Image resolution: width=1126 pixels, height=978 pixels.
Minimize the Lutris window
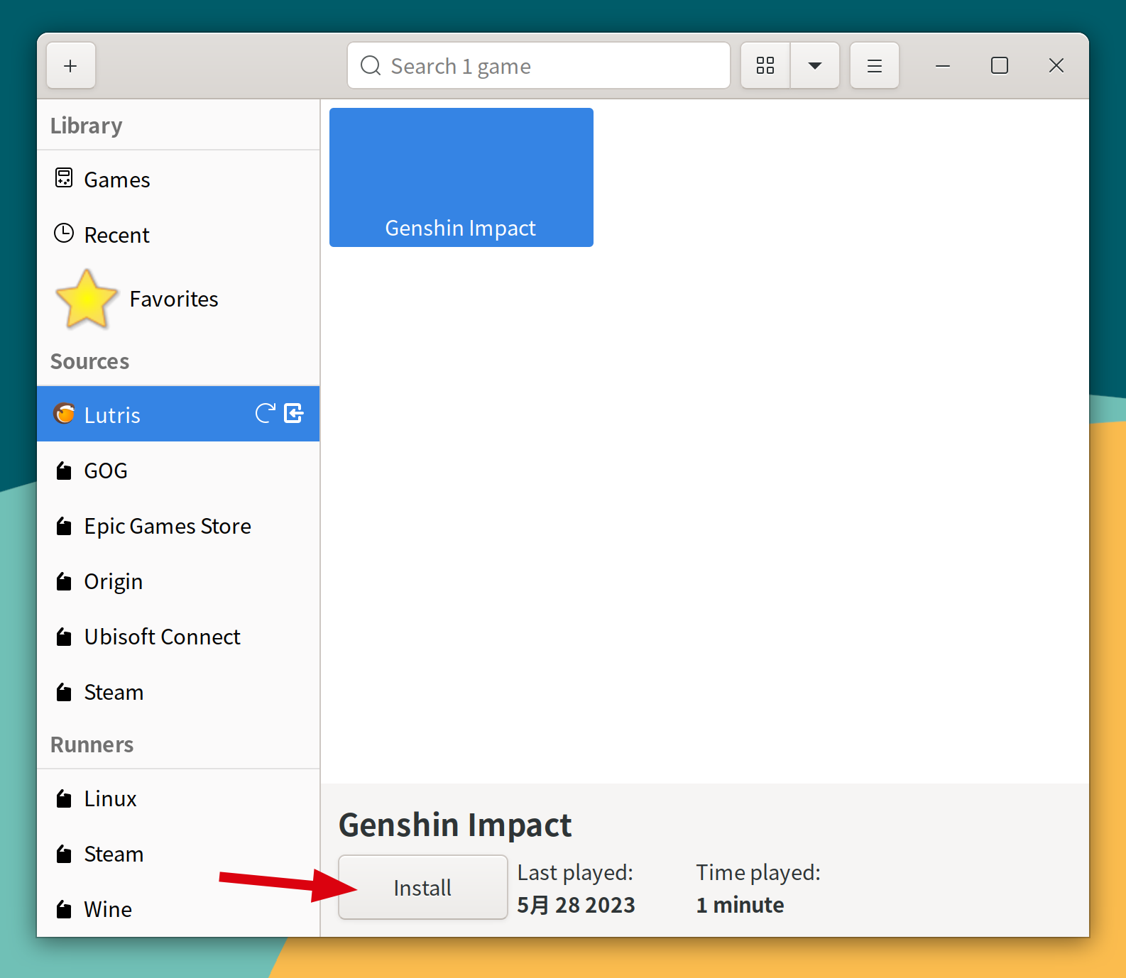click(x=943, y=66)
